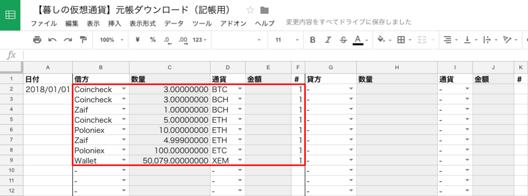Open the font size 11 dropdown

tap(287, 40)
